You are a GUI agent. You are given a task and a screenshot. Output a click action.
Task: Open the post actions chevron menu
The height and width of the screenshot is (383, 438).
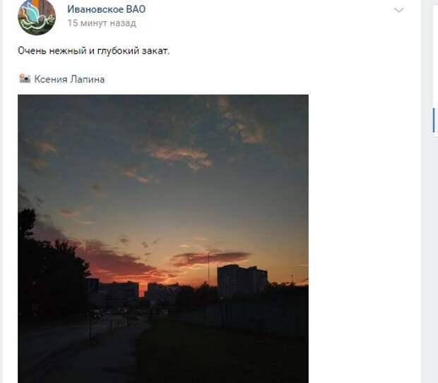click(x=398, y=11)
